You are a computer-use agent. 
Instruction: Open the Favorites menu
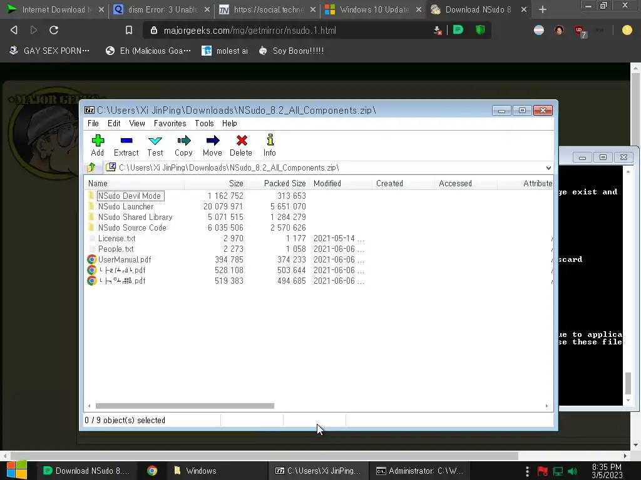tap(170, 123)
